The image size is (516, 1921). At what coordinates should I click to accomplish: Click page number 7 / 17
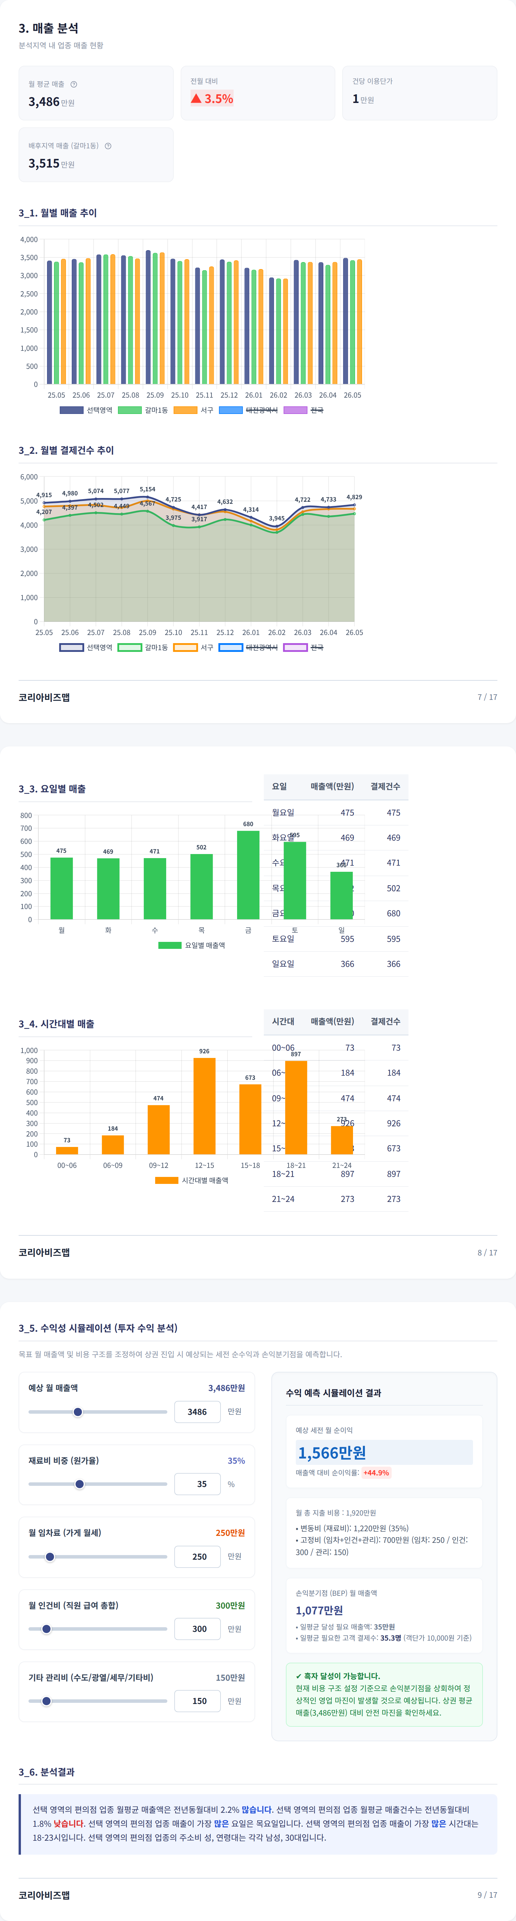pos(488,697)
